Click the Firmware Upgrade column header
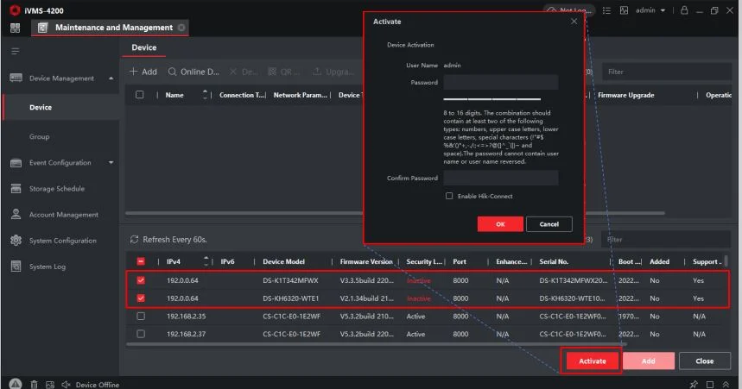Image resolution: width=742 pixels, height=389 pixels. 625,95
